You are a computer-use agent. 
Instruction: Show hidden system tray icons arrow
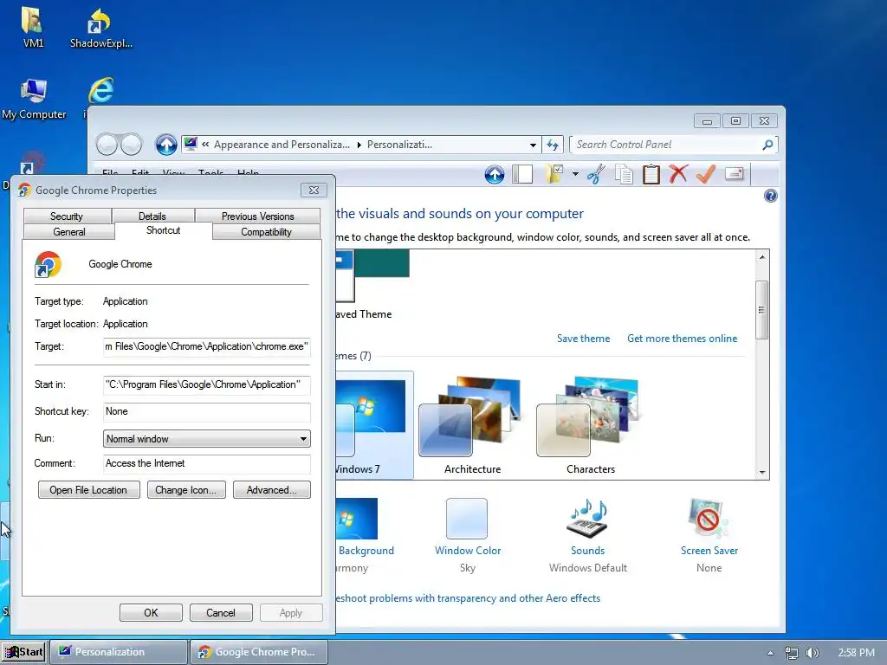(770, 653)
